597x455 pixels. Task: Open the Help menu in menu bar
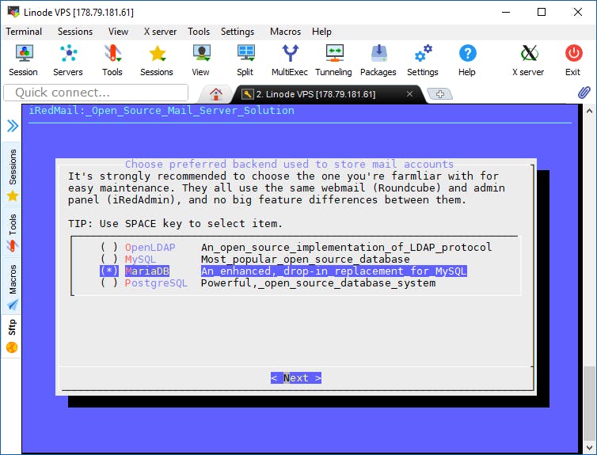(x=321, y=32)
